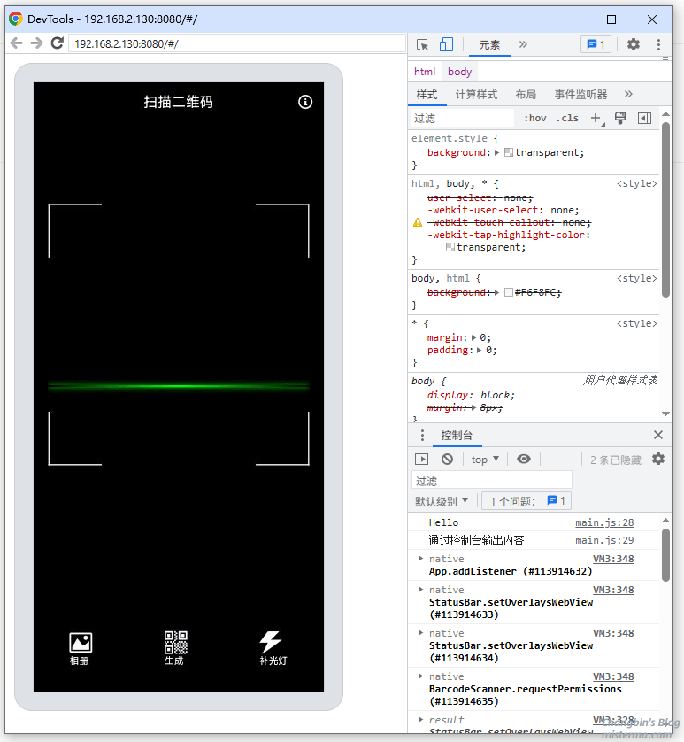Click the Chrome icon in the title bar

coord(16,19)
